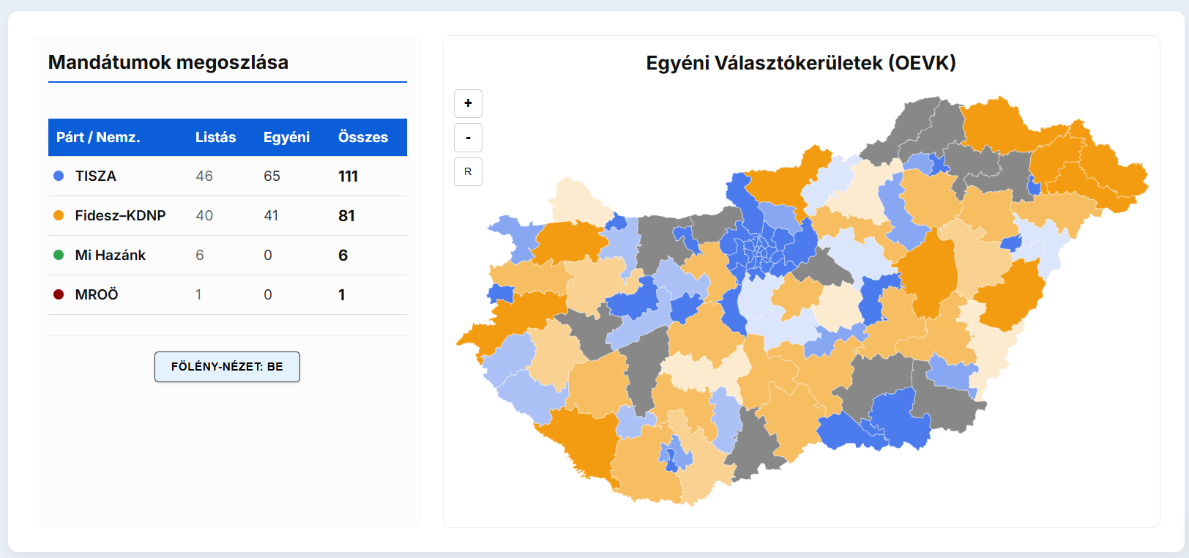Screen dimensions: 1189x558
Task: Select the Listás column header
Action: click(x=215, y=137)
